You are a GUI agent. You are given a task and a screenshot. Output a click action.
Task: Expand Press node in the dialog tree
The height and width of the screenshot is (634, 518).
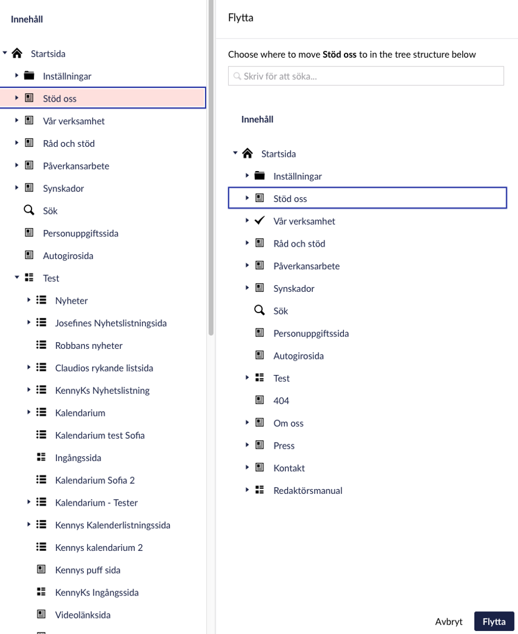pos(247,446)
